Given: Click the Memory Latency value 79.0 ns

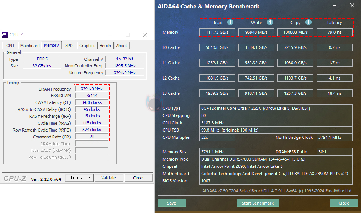Looking at the screenshot, I should (x=335, y=32).
